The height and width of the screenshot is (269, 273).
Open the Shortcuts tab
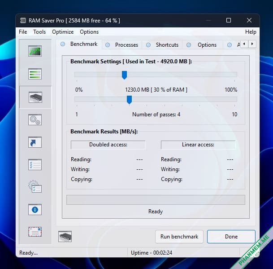[x=162, y=45]
